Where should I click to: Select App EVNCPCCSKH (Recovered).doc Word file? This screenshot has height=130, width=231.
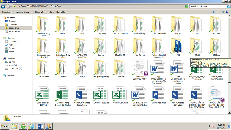click(159, 72)
